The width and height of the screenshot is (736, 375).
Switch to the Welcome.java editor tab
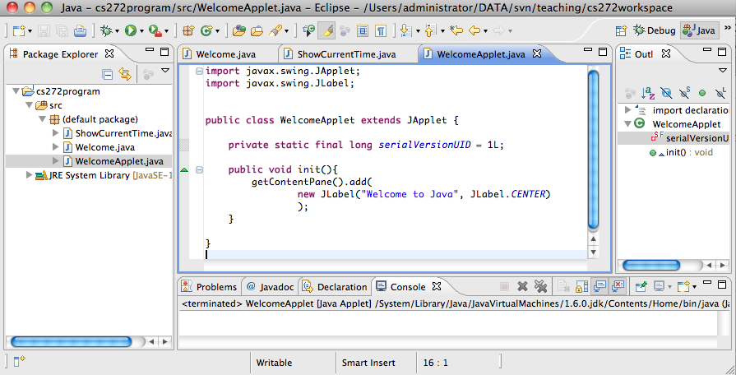[226, 54]
